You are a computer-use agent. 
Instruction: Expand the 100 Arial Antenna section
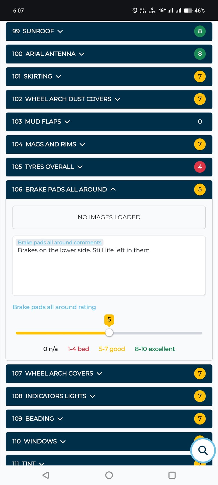pyautogui.click(x=109, y=54)
